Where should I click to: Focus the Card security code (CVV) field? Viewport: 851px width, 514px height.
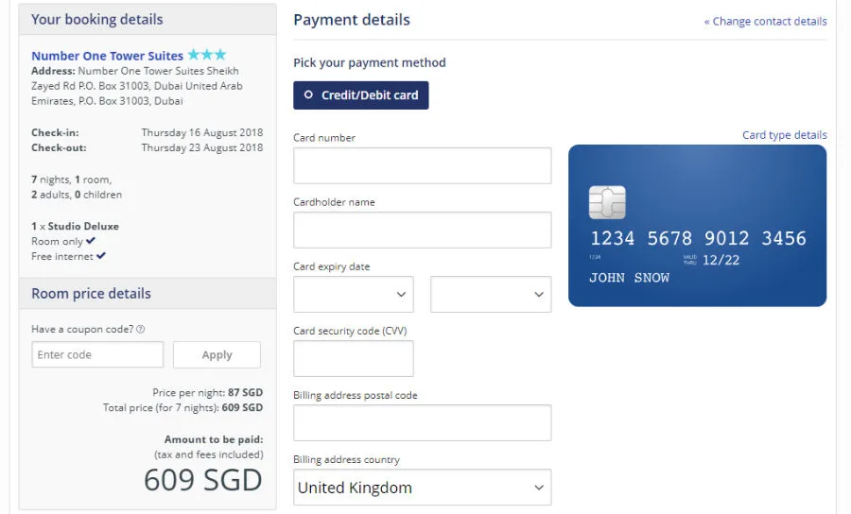[353, 359]
